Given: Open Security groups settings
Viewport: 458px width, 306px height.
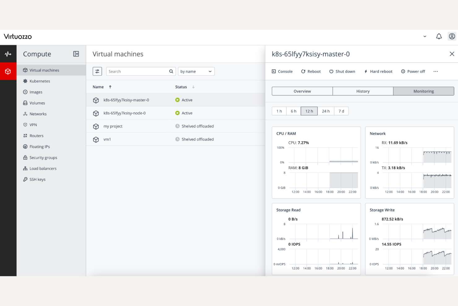Looking at the screenshot, I should pos(43,157).
